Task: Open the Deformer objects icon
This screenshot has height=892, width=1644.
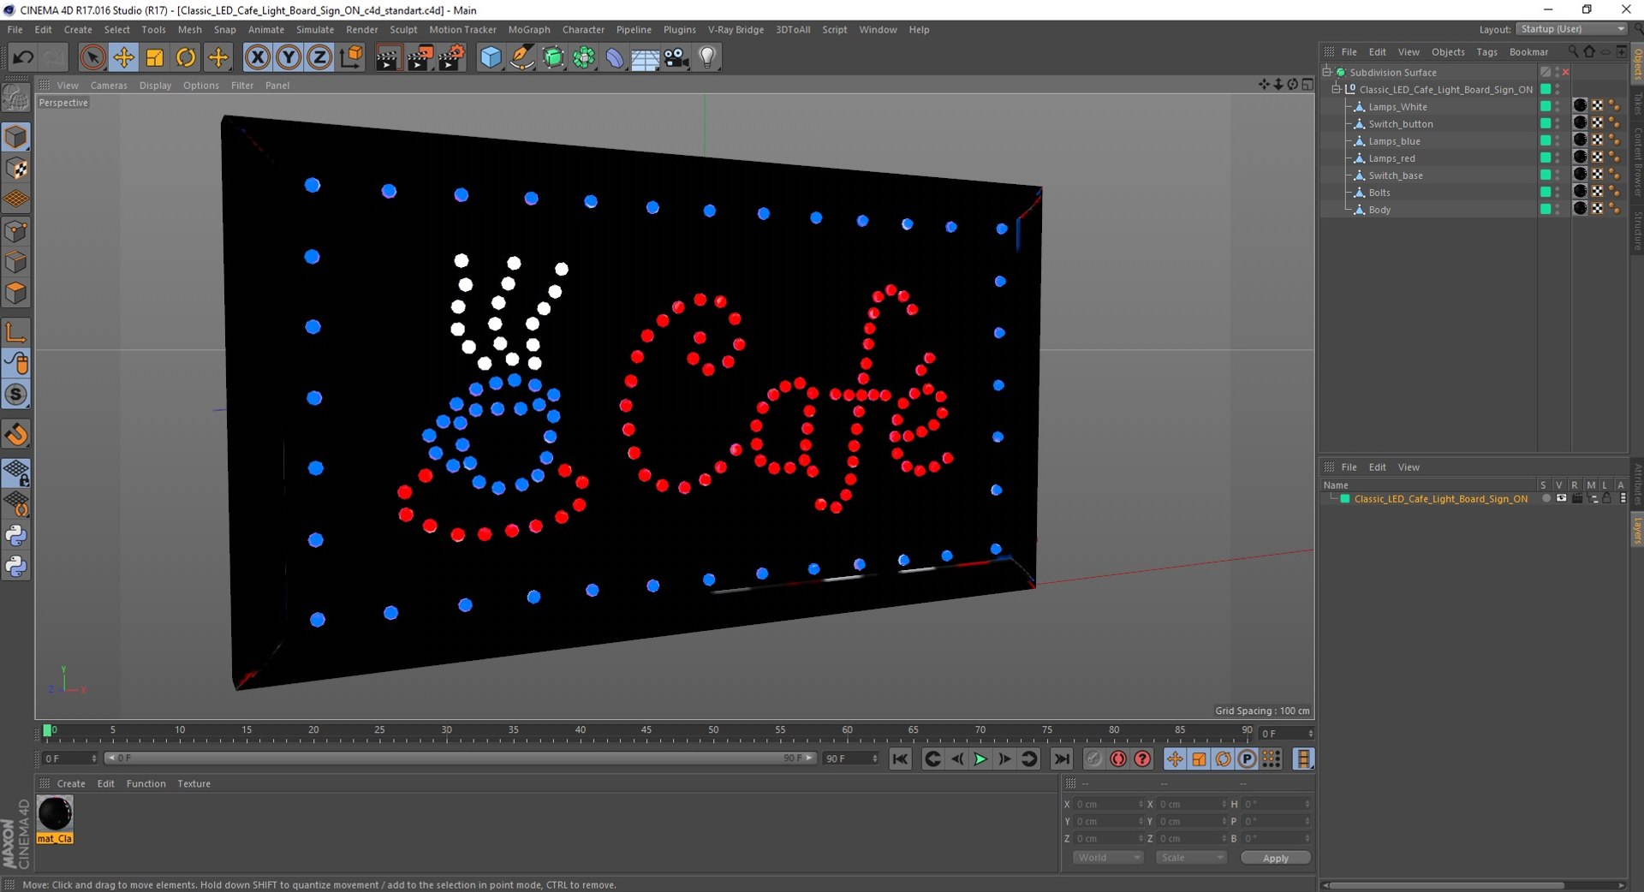Action: point(615,57)
